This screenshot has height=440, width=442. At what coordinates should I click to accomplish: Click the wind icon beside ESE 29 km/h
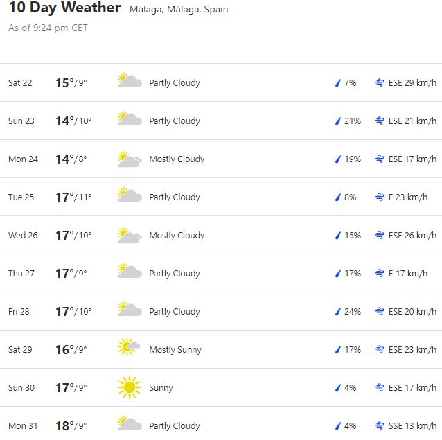380,82
